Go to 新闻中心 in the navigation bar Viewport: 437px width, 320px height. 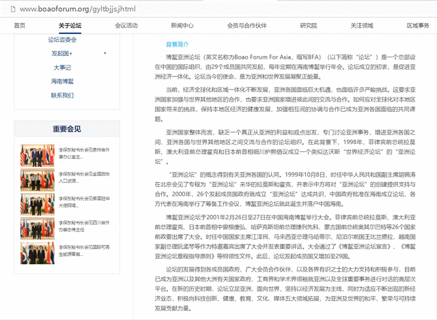pos(182,25)
